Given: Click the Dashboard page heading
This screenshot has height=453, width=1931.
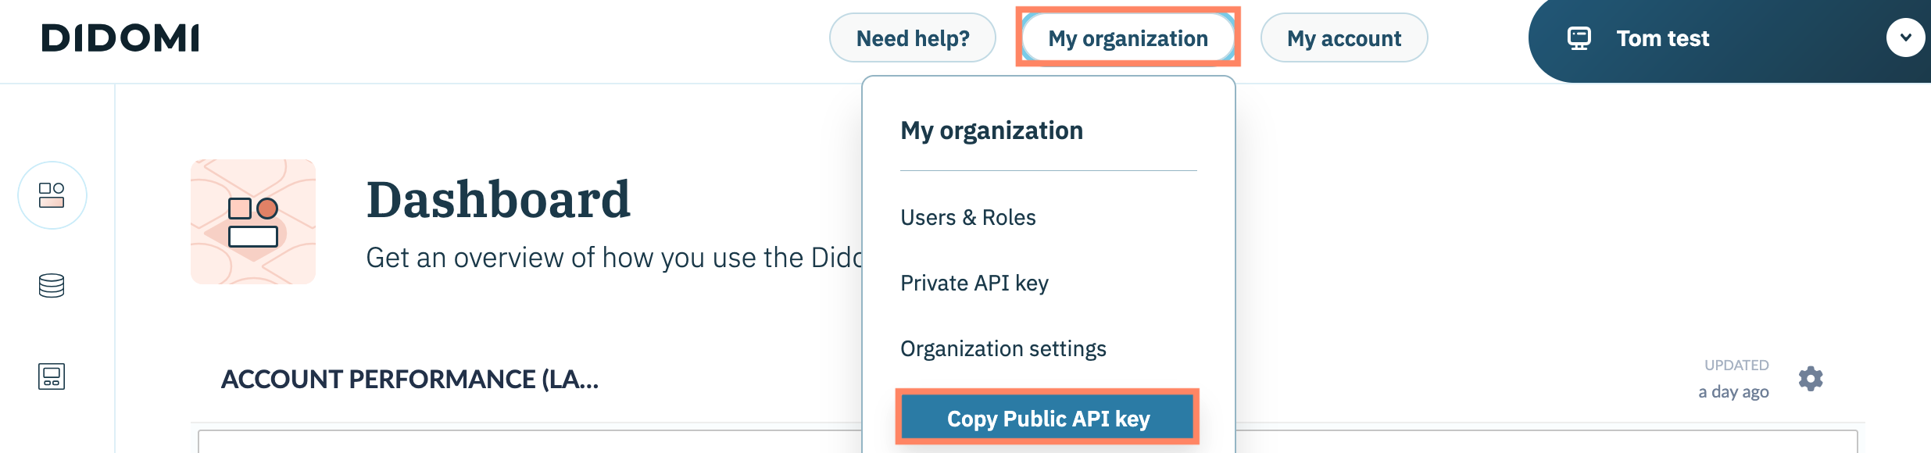Looking at the screenshot, I should 498,199.
